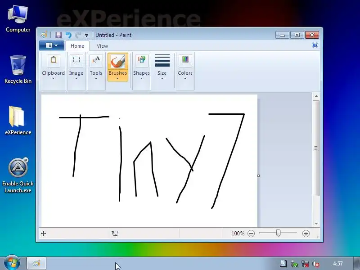Expand the Colors group dropdown arrow
This screenshot has height=270, width=360.
tap(185, 78)
